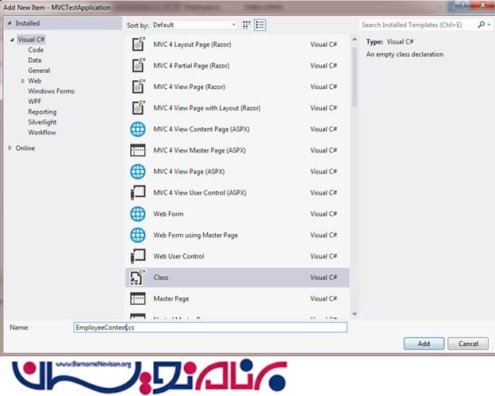This screenshot has height=396, width=495.
Task: Click the MVC 4 Layout Page (Razor) icon
Action: 138,44
